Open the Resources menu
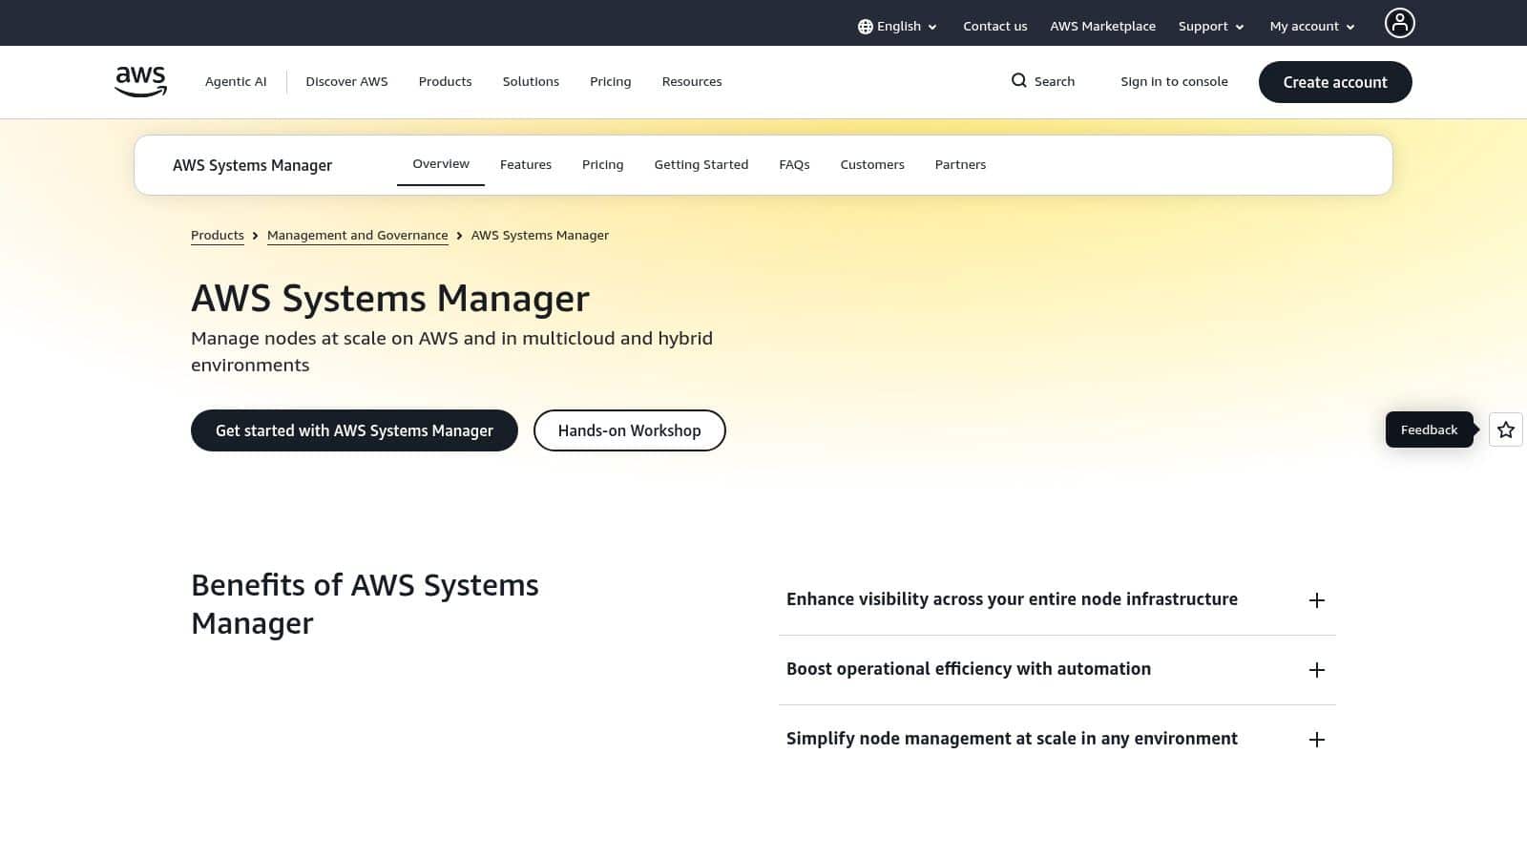Viewport: 1527px width, 859px height. 691,81
